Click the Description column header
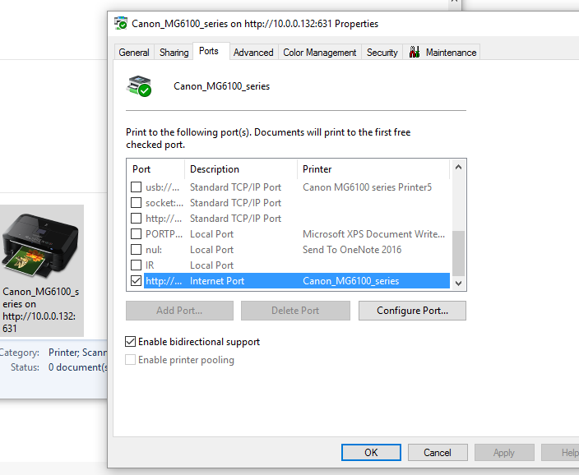The height and width of the screenshot is (475, 579). click(x=241, y=169)
